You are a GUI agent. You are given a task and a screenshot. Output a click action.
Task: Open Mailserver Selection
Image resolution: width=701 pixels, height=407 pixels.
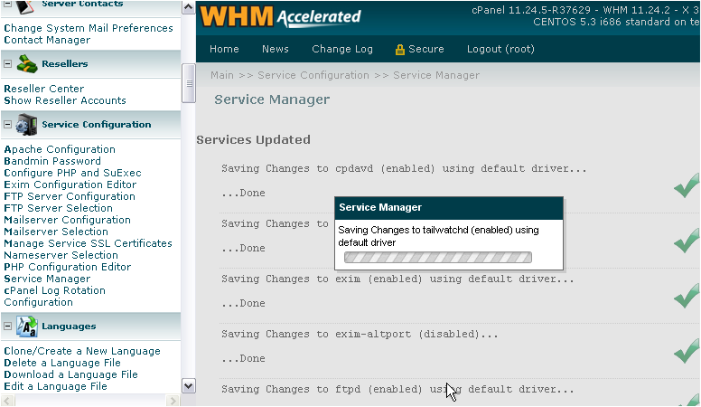(x=56, y=232)
